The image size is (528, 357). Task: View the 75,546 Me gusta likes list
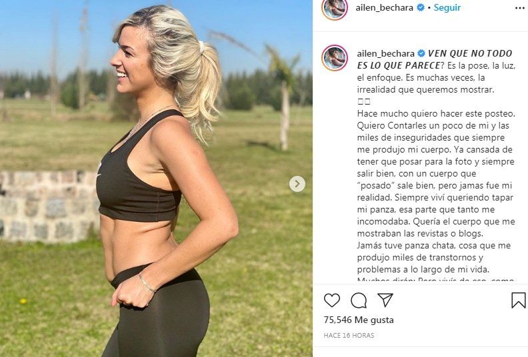tap(359, 320)
